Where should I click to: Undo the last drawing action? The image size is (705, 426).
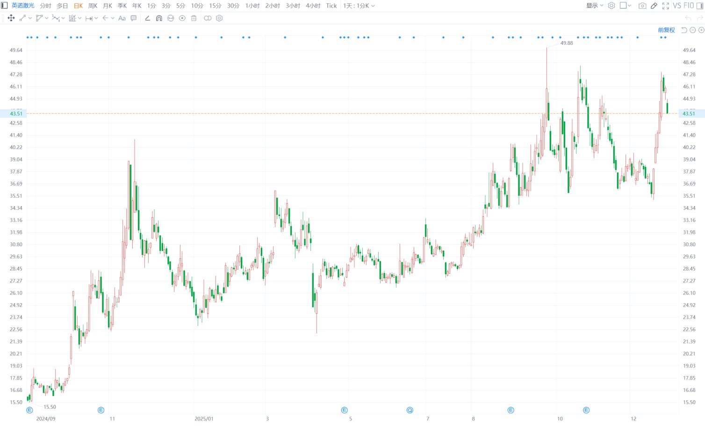(688, 18)
